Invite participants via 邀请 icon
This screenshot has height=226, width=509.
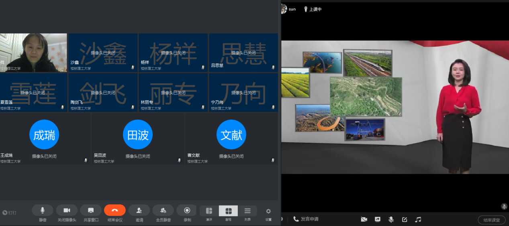[139, 210]
